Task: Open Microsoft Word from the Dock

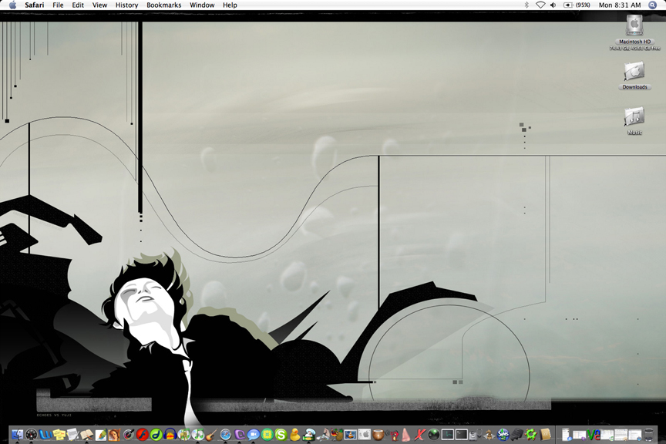Action: point(45,435)
